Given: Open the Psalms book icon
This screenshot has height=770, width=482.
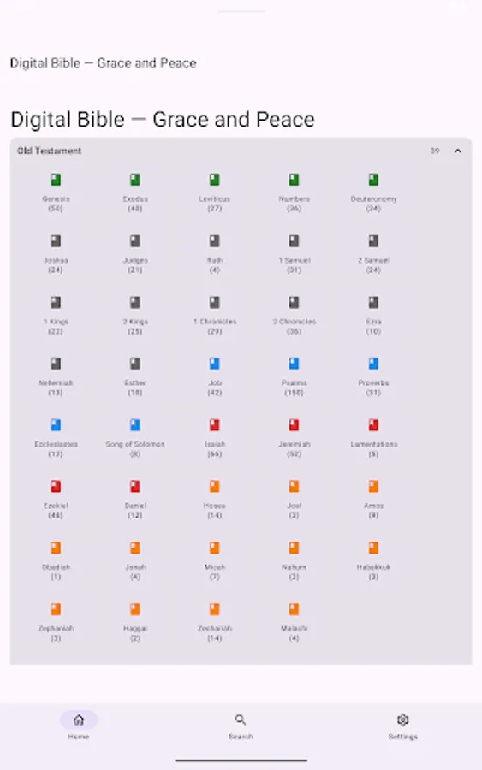Looking at the screenshot, I should pyautogui.click(x=294, y=364).
